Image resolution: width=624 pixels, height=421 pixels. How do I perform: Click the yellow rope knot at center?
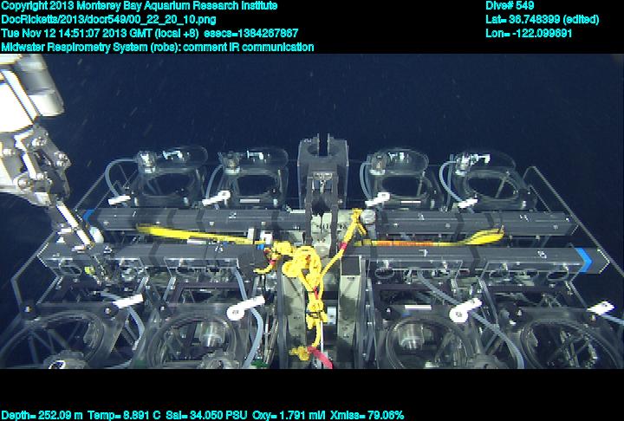[x=303, y=260]
